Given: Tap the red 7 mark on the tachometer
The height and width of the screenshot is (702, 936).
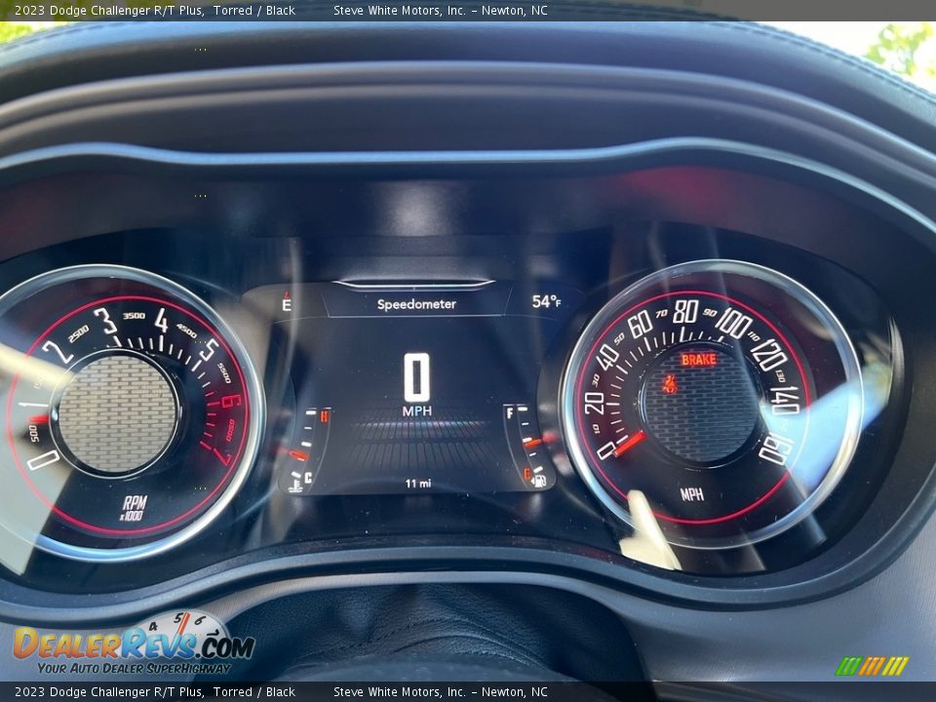Looking at the screenshot, I should click(222, 455).
